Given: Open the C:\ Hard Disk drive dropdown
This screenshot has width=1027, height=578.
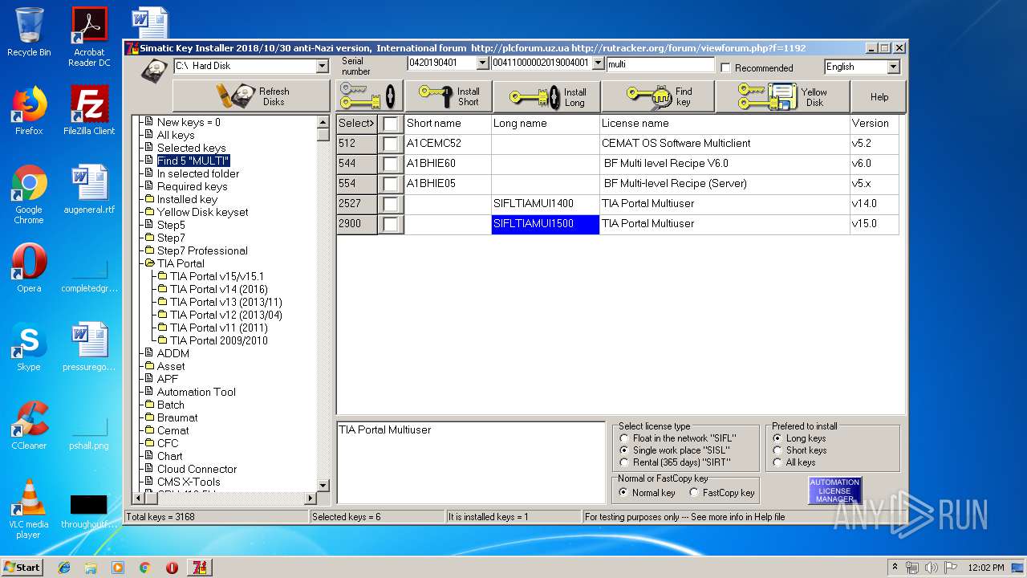Looking at the screenshot, I should (x=322, y=66).
